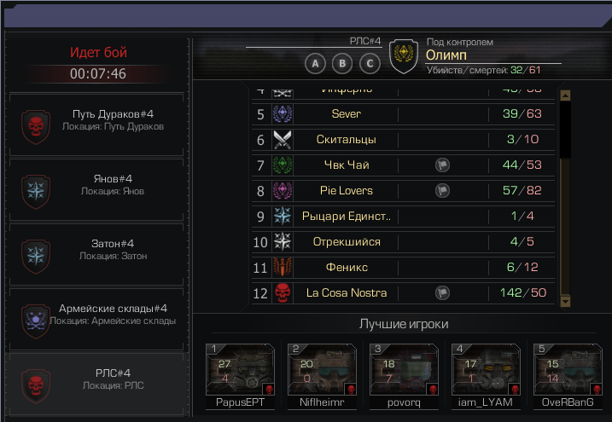Open player Niflheimr portrait card
The width and height of the screenshot is (612, 422).
pyautogui.click(x=322, y=376)
